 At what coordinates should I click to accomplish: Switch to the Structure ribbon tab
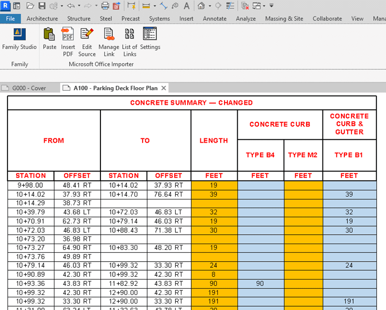tap(79, 19)
